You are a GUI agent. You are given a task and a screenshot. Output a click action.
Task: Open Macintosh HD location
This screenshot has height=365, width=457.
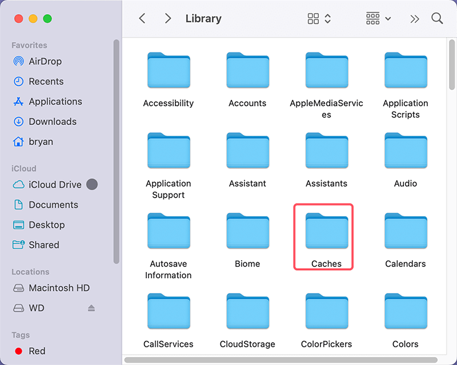59,288
